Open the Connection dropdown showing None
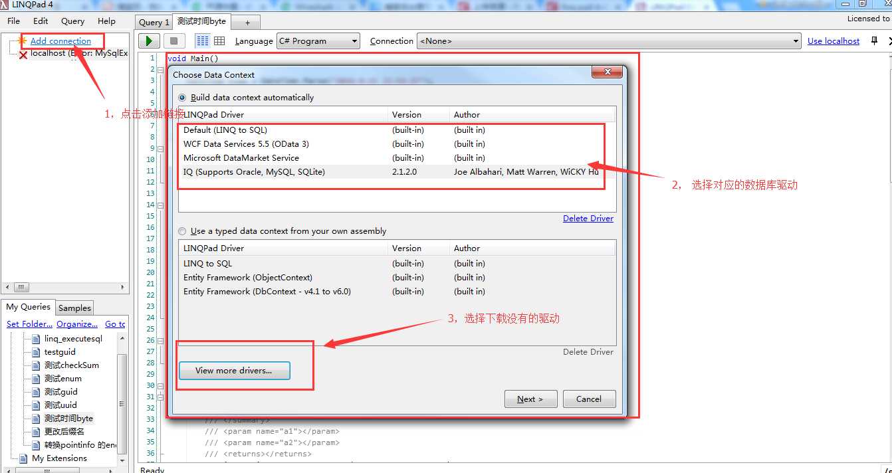The image size is (892, 473). tap(609, 41)
